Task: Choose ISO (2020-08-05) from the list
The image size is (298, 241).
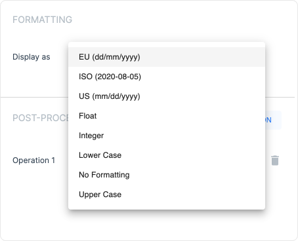Action: click(167, 77)
